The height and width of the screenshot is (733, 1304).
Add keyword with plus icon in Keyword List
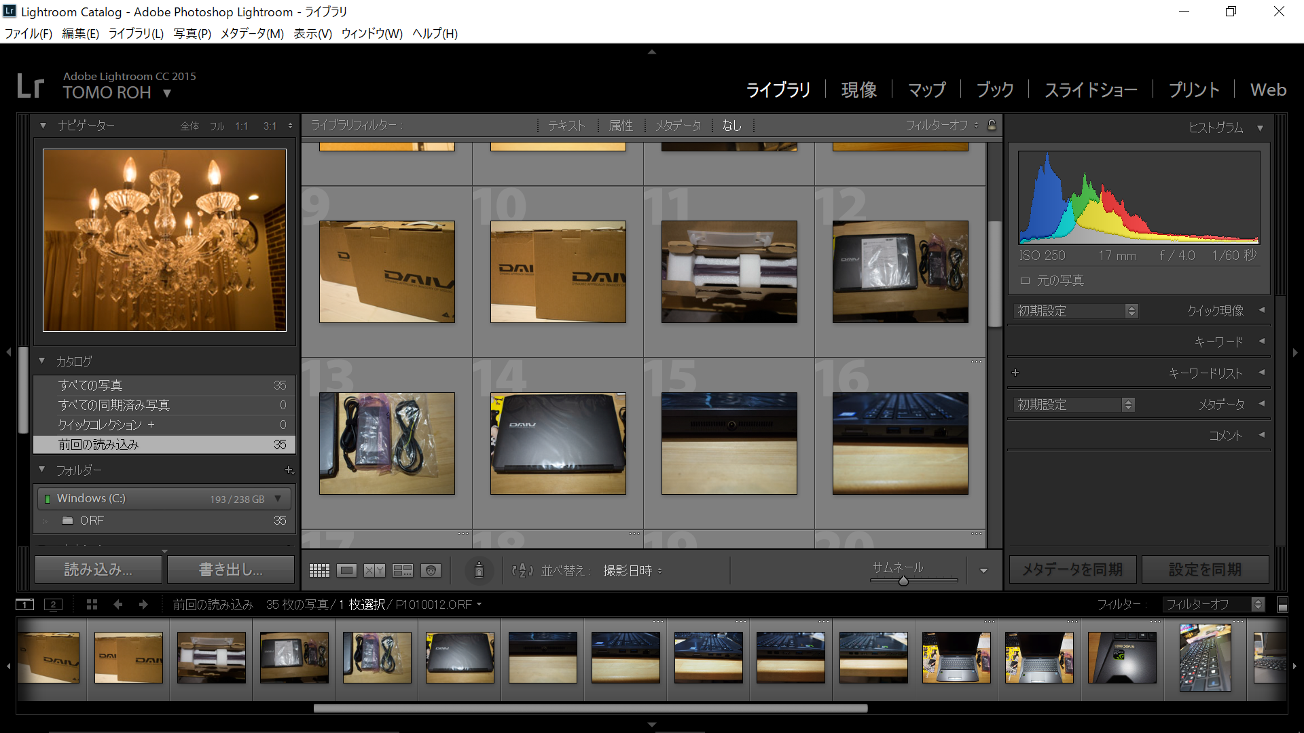pos(1015,373)
